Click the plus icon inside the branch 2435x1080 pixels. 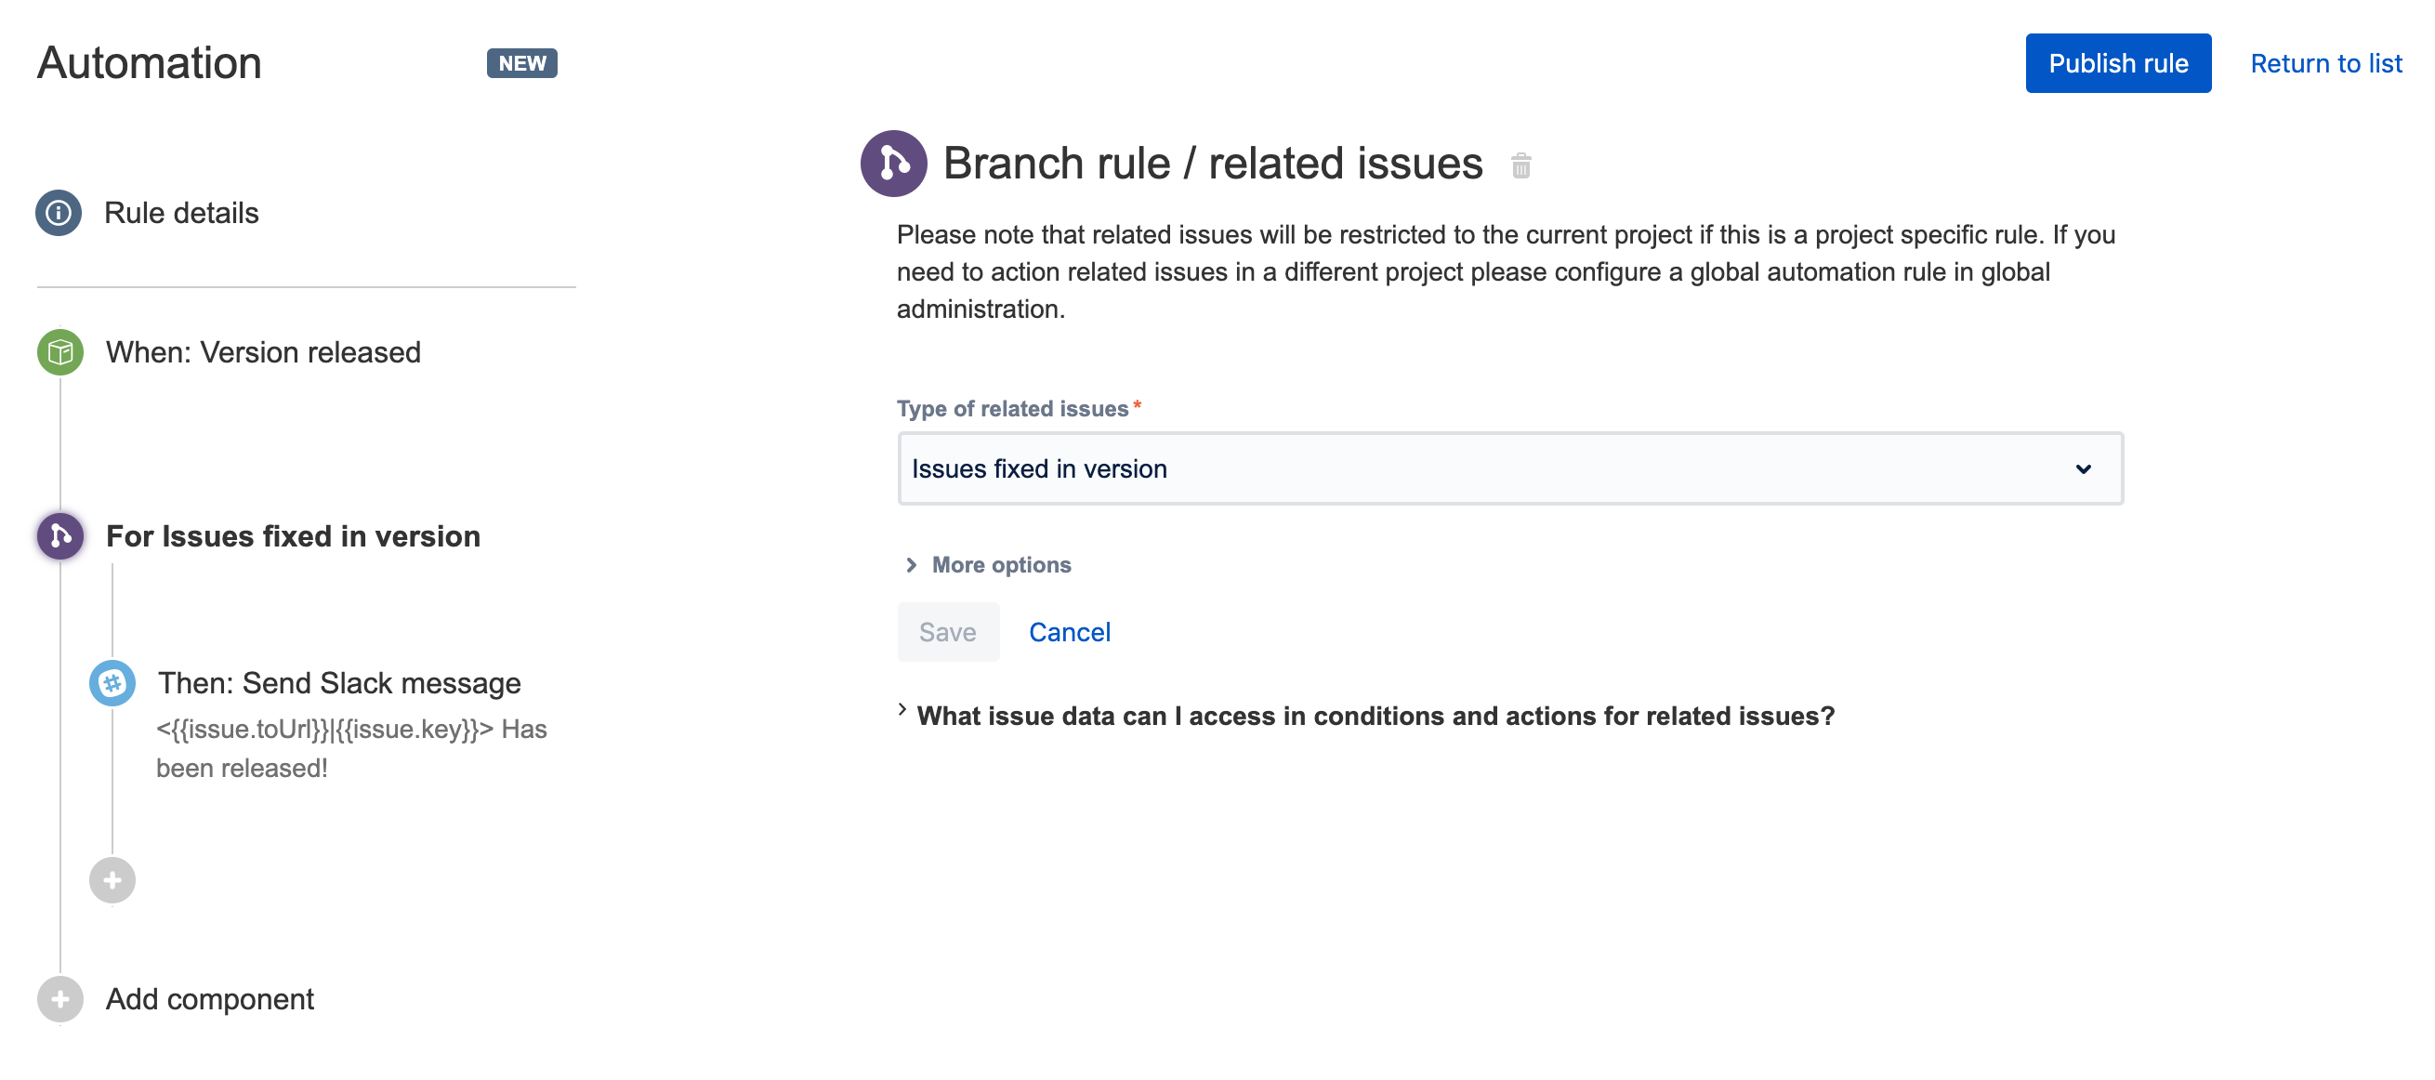pos(112,880)
